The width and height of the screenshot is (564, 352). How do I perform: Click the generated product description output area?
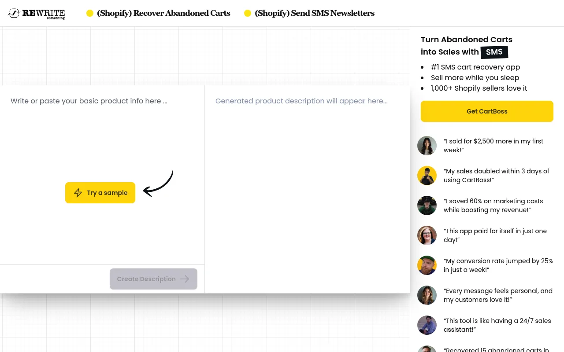(307, 189)
